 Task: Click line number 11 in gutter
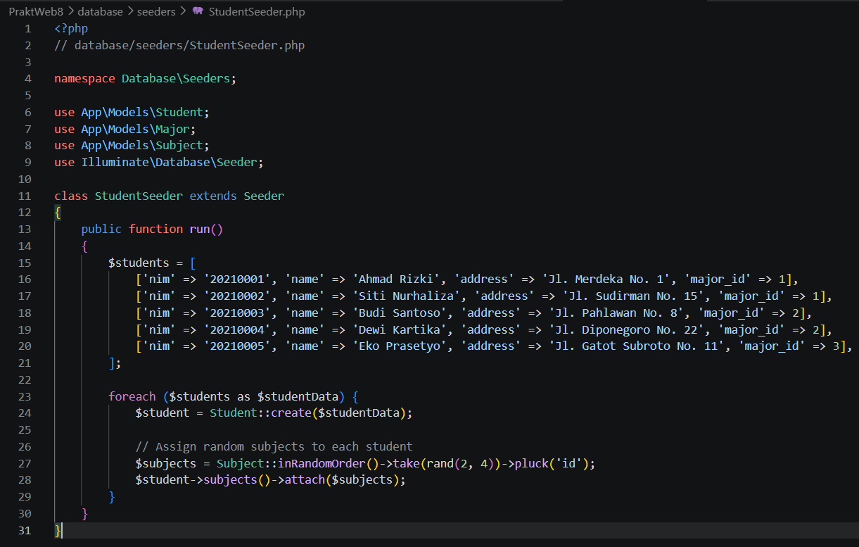(x=24, y=196)
